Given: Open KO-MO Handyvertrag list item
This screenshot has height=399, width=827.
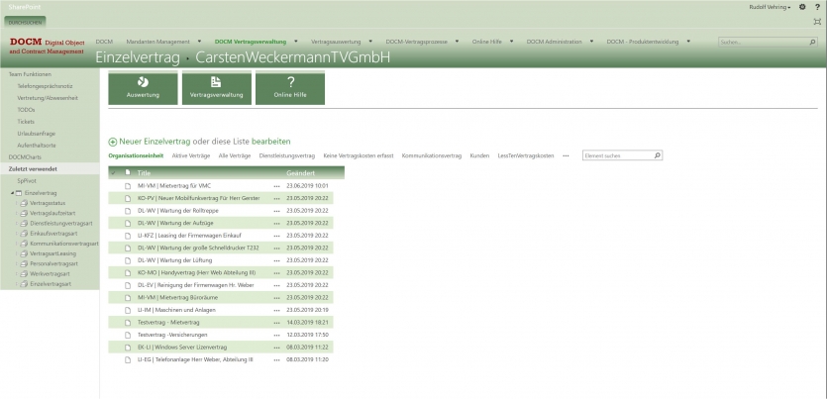Looking at the screenshot, I should point(196,272).
